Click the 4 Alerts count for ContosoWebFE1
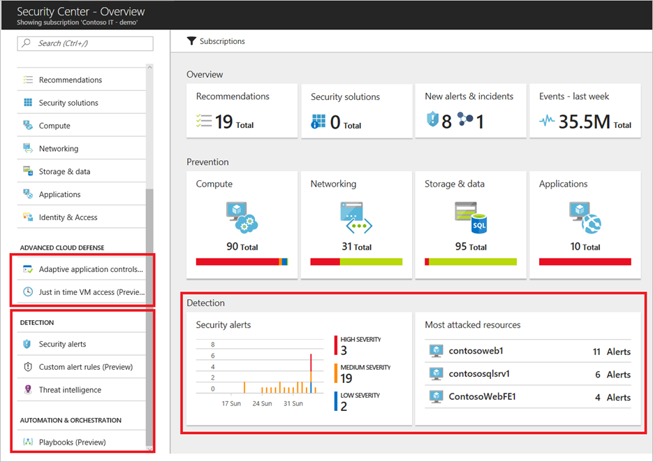This screenshot has width=653, height=462. coord(612,398)
